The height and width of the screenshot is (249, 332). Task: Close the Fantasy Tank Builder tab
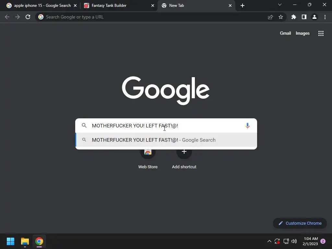153,6
